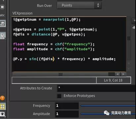This screenshot has height=119, width=136.
Task: Click the VEXpression editor horizontal scrollbar grip
Action: tap(60, 74)
